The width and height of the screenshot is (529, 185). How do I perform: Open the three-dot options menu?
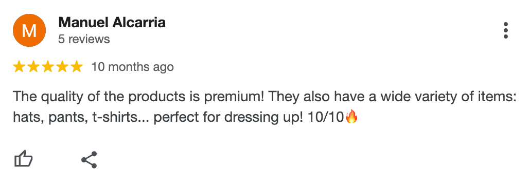pos(505,31)
